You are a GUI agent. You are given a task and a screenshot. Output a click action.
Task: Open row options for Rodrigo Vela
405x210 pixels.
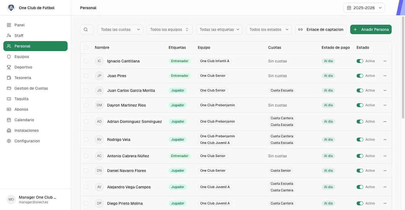click(385, 140)
